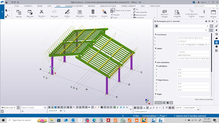Switch to DRAWINGS & REPORTS tab

coord(74,6)
